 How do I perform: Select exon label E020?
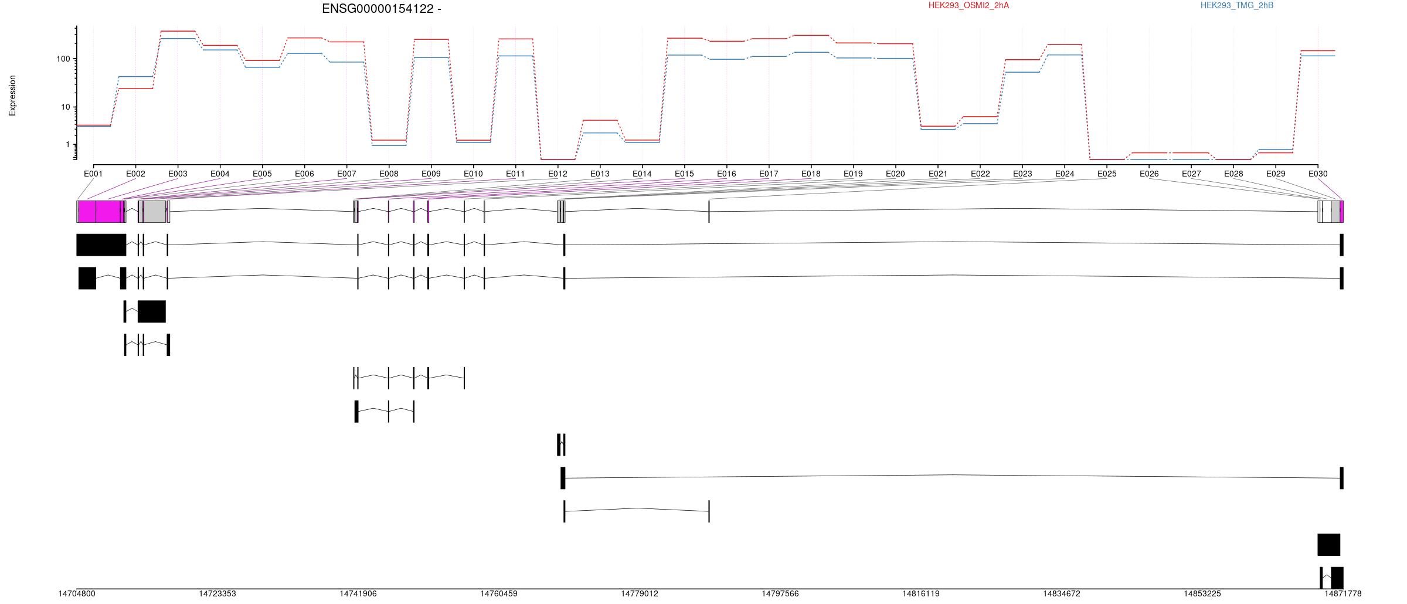point(895,174)
